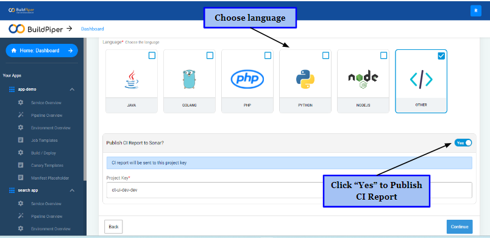Collapse the app-demo section

point(72,89)
